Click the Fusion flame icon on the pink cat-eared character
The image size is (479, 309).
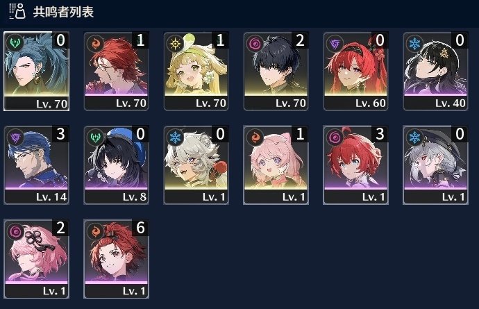(x=255, y=137)
